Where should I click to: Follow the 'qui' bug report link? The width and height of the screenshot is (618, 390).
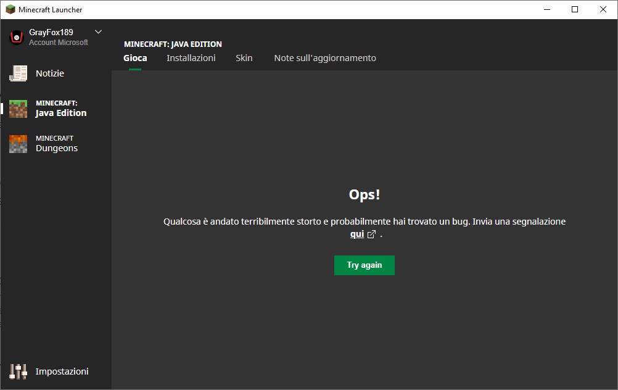pos(356,234)
